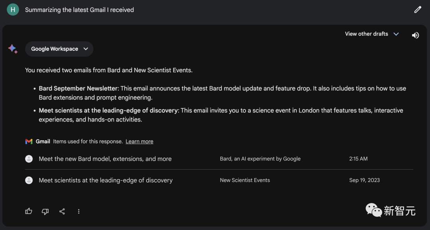Open the Meet scientists leading-edge email

(219, 180)
